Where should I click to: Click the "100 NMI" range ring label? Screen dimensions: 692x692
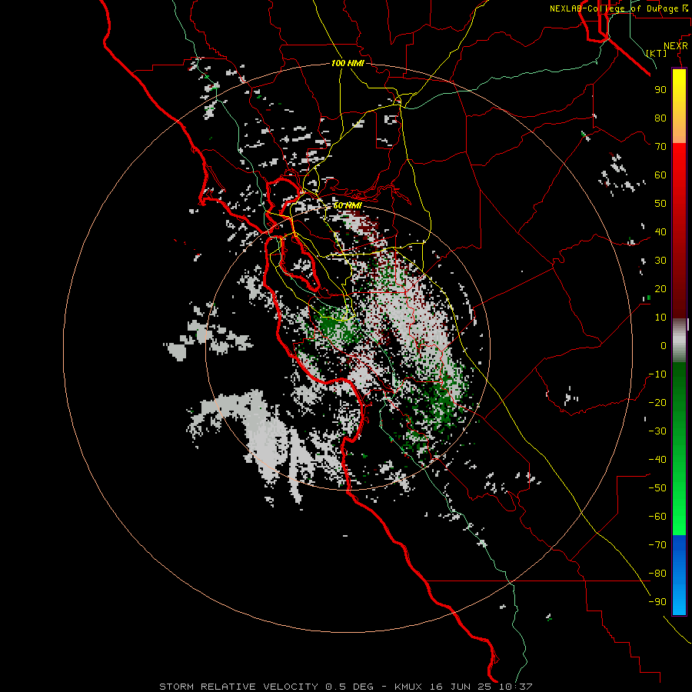[348, 63]
